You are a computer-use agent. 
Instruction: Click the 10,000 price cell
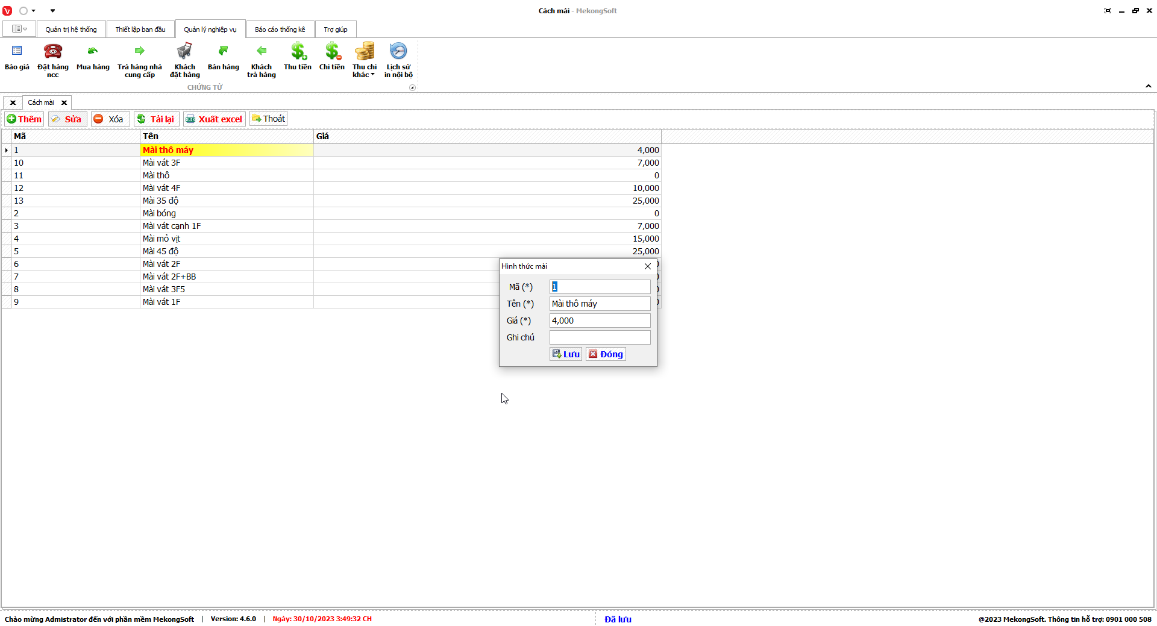[488, 188]
